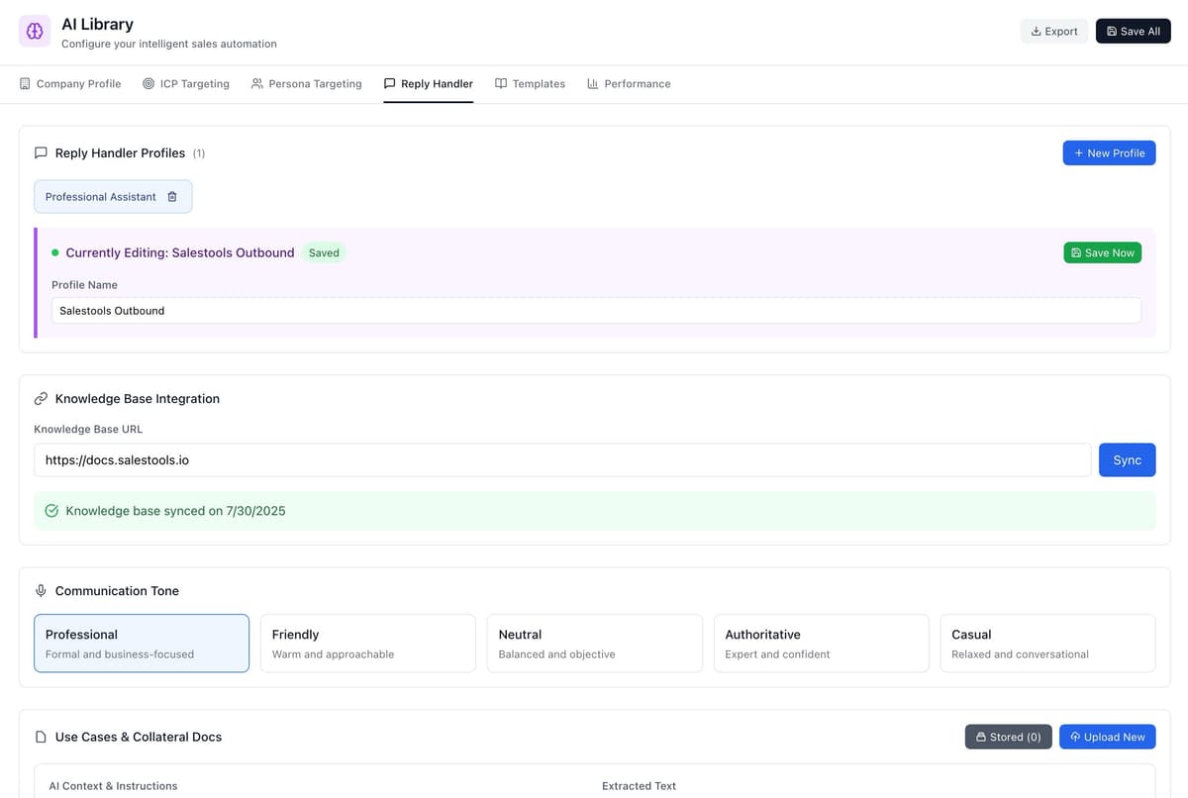Create a profile with New Profile button
This screenshot has width=1188, height=798.
tap(1109, 152)
